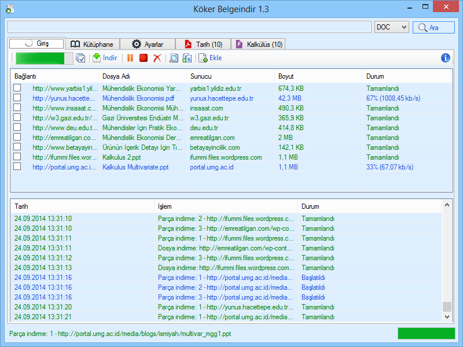Stop downloads with the red stop icon
The image size is (463, 347).
pyautogui.click(x=143, y=58)
